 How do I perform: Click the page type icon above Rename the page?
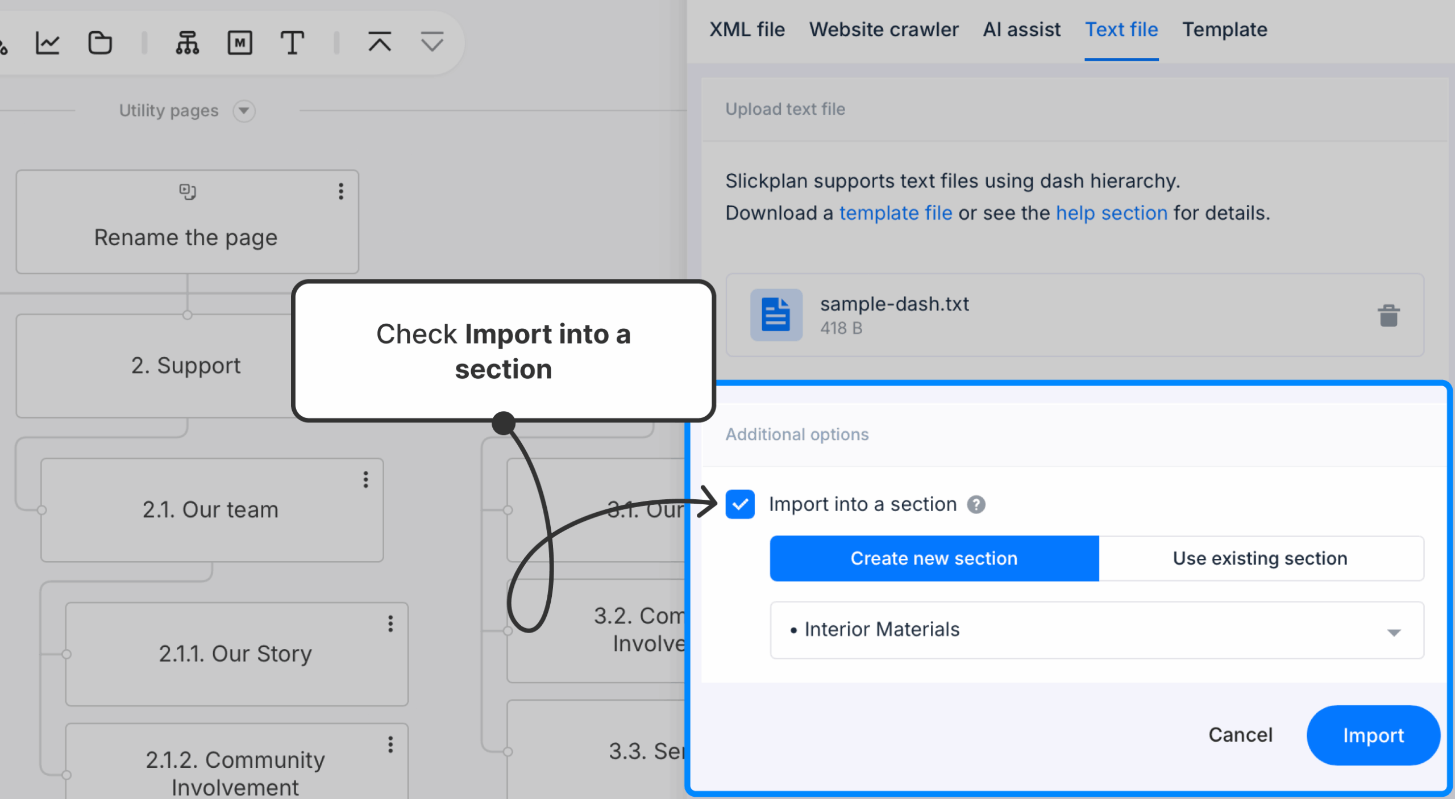coord(187,191)
